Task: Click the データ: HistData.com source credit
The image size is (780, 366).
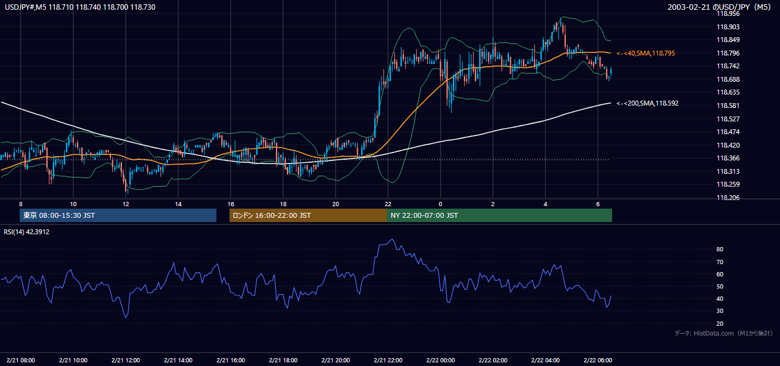Action: click(x=724, y=333)
